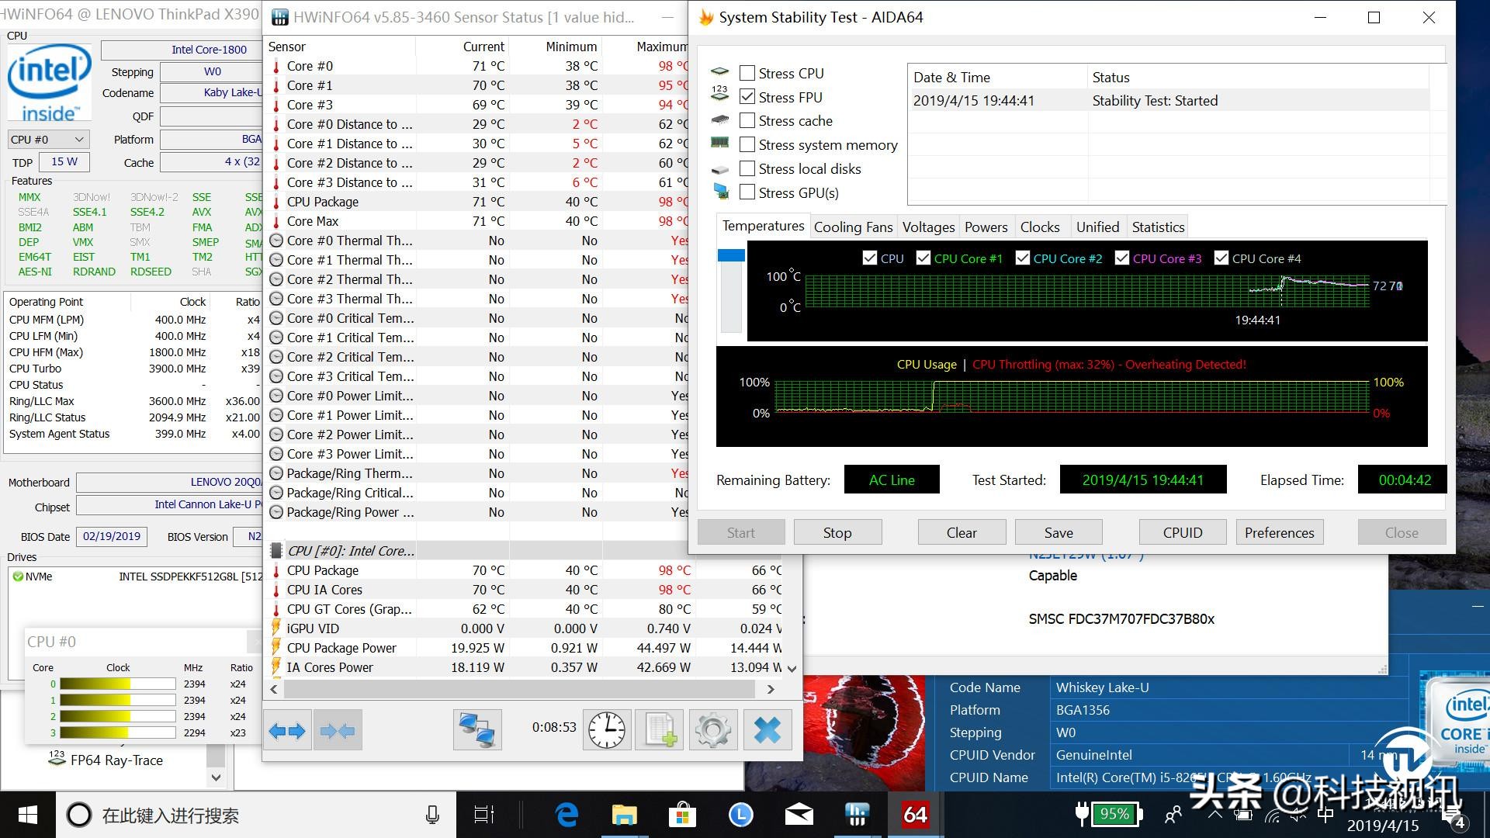Switch to Temperatures tab
The image size is (1490, 838).
pyautogui.click(x=763, y=226)
